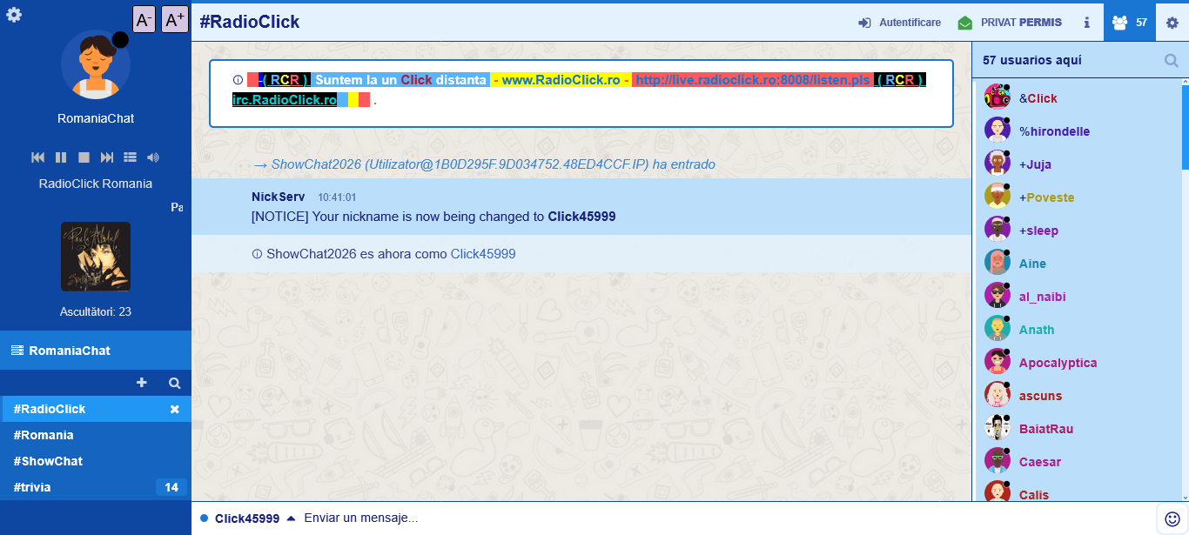Click avatar icon of +Poveste
The width and height of the screenshot is (1189, 535).
pyautogui.click(x=997, y=197)
